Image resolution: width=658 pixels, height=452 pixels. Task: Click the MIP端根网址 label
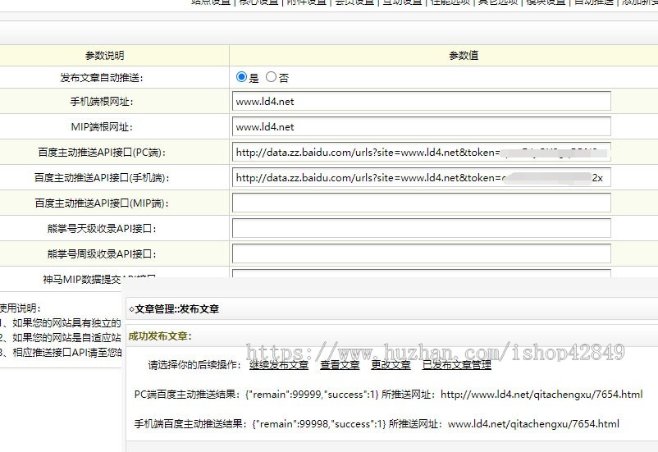(102, 127)
